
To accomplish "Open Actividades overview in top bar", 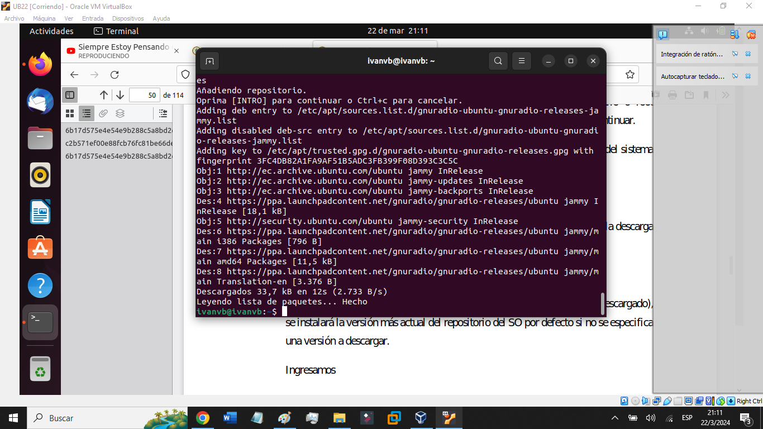I will point(51,31).
